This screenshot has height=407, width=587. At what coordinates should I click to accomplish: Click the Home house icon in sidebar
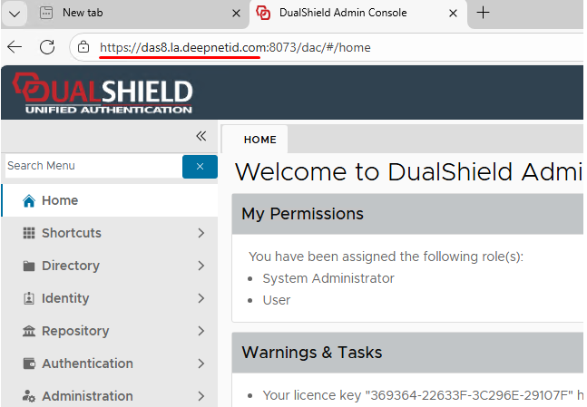[x=28, y=201]
